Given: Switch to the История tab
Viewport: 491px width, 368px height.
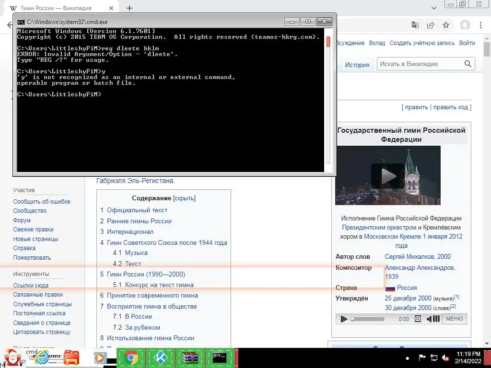Looking at the screenshot, I should click(x=357, y=65).
